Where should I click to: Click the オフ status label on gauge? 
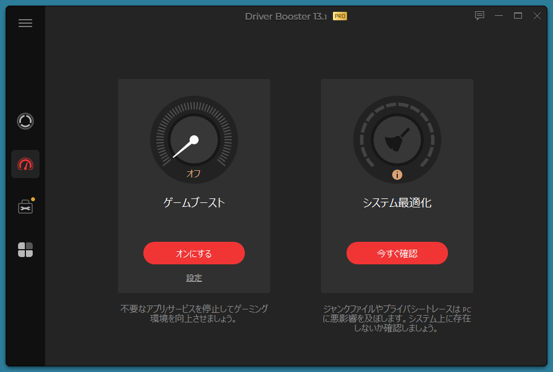tap(194, 174)
